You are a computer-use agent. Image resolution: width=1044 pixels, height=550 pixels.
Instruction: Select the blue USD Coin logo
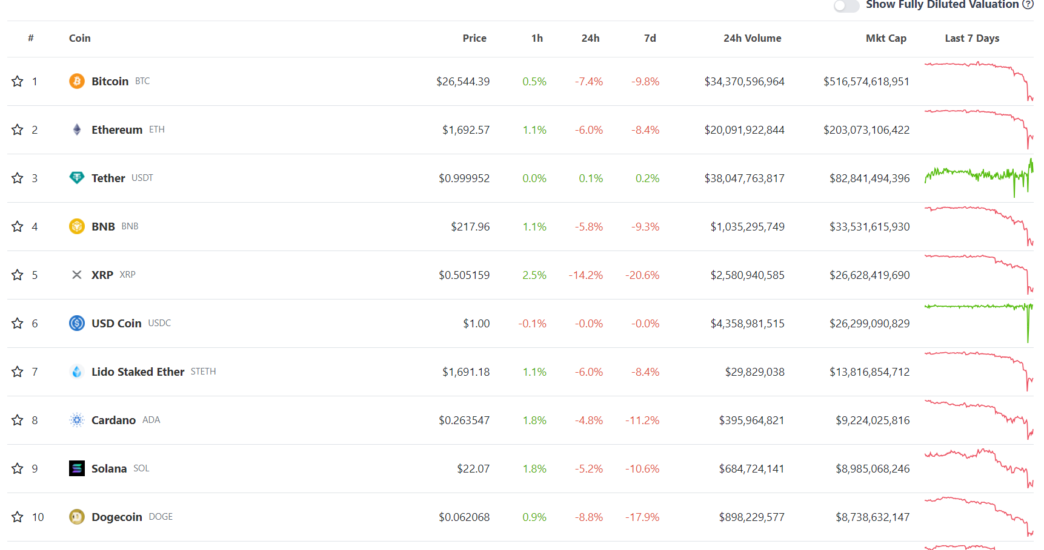pyautogui.click(x=77, y=323)
